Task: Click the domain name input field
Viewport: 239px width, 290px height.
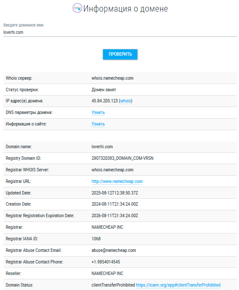Action: (120, 33)
